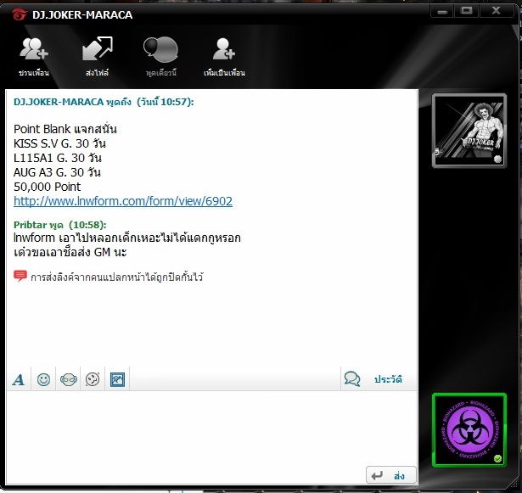Close the DJ.JOKER-MARACA chat window

tap(496, 11)
